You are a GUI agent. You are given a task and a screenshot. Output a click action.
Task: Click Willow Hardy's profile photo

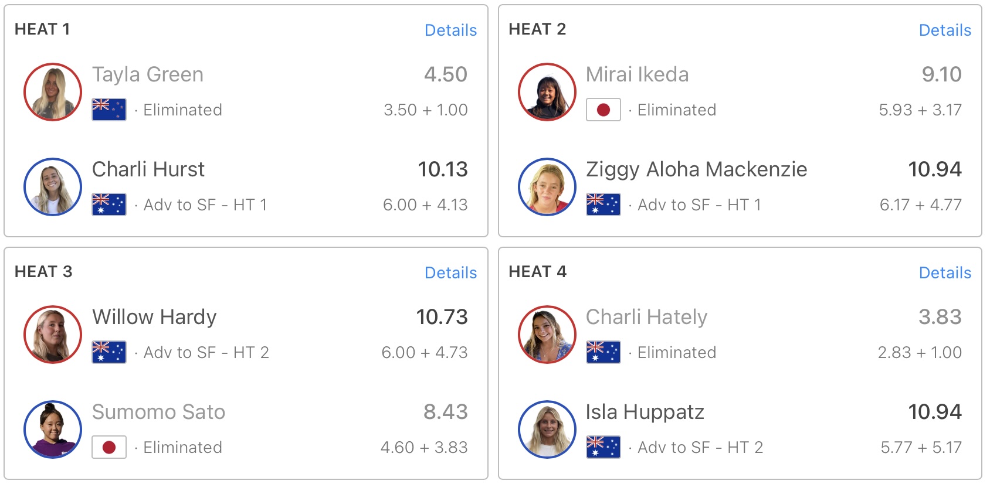[x=53, y=335]
